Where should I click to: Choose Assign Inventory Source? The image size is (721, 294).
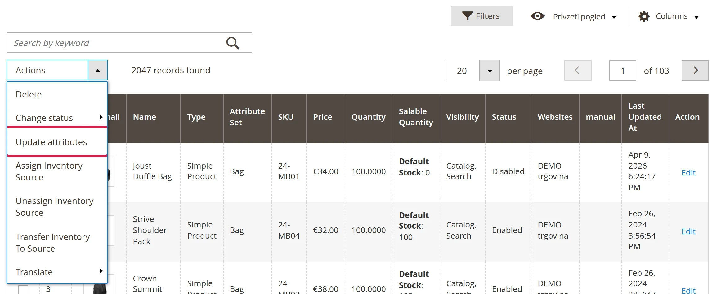[x=57, y=171]
